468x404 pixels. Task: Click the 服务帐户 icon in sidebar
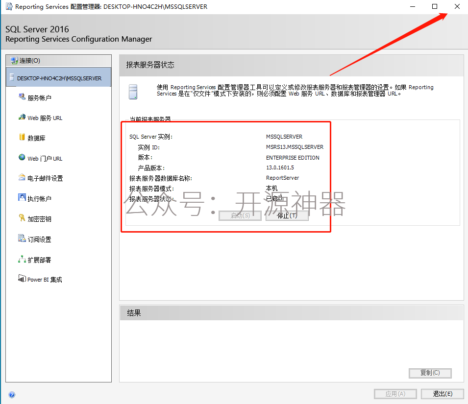[22, 96]
